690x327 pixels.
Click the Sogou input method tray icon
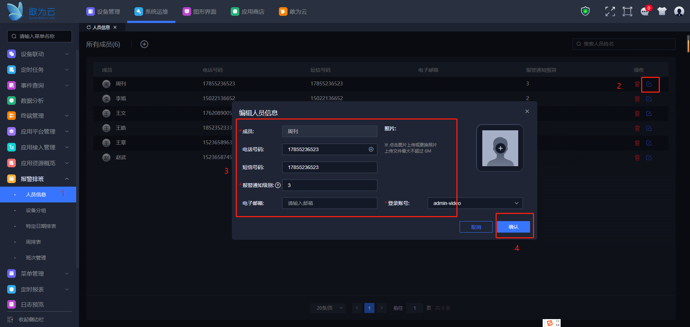550,323
